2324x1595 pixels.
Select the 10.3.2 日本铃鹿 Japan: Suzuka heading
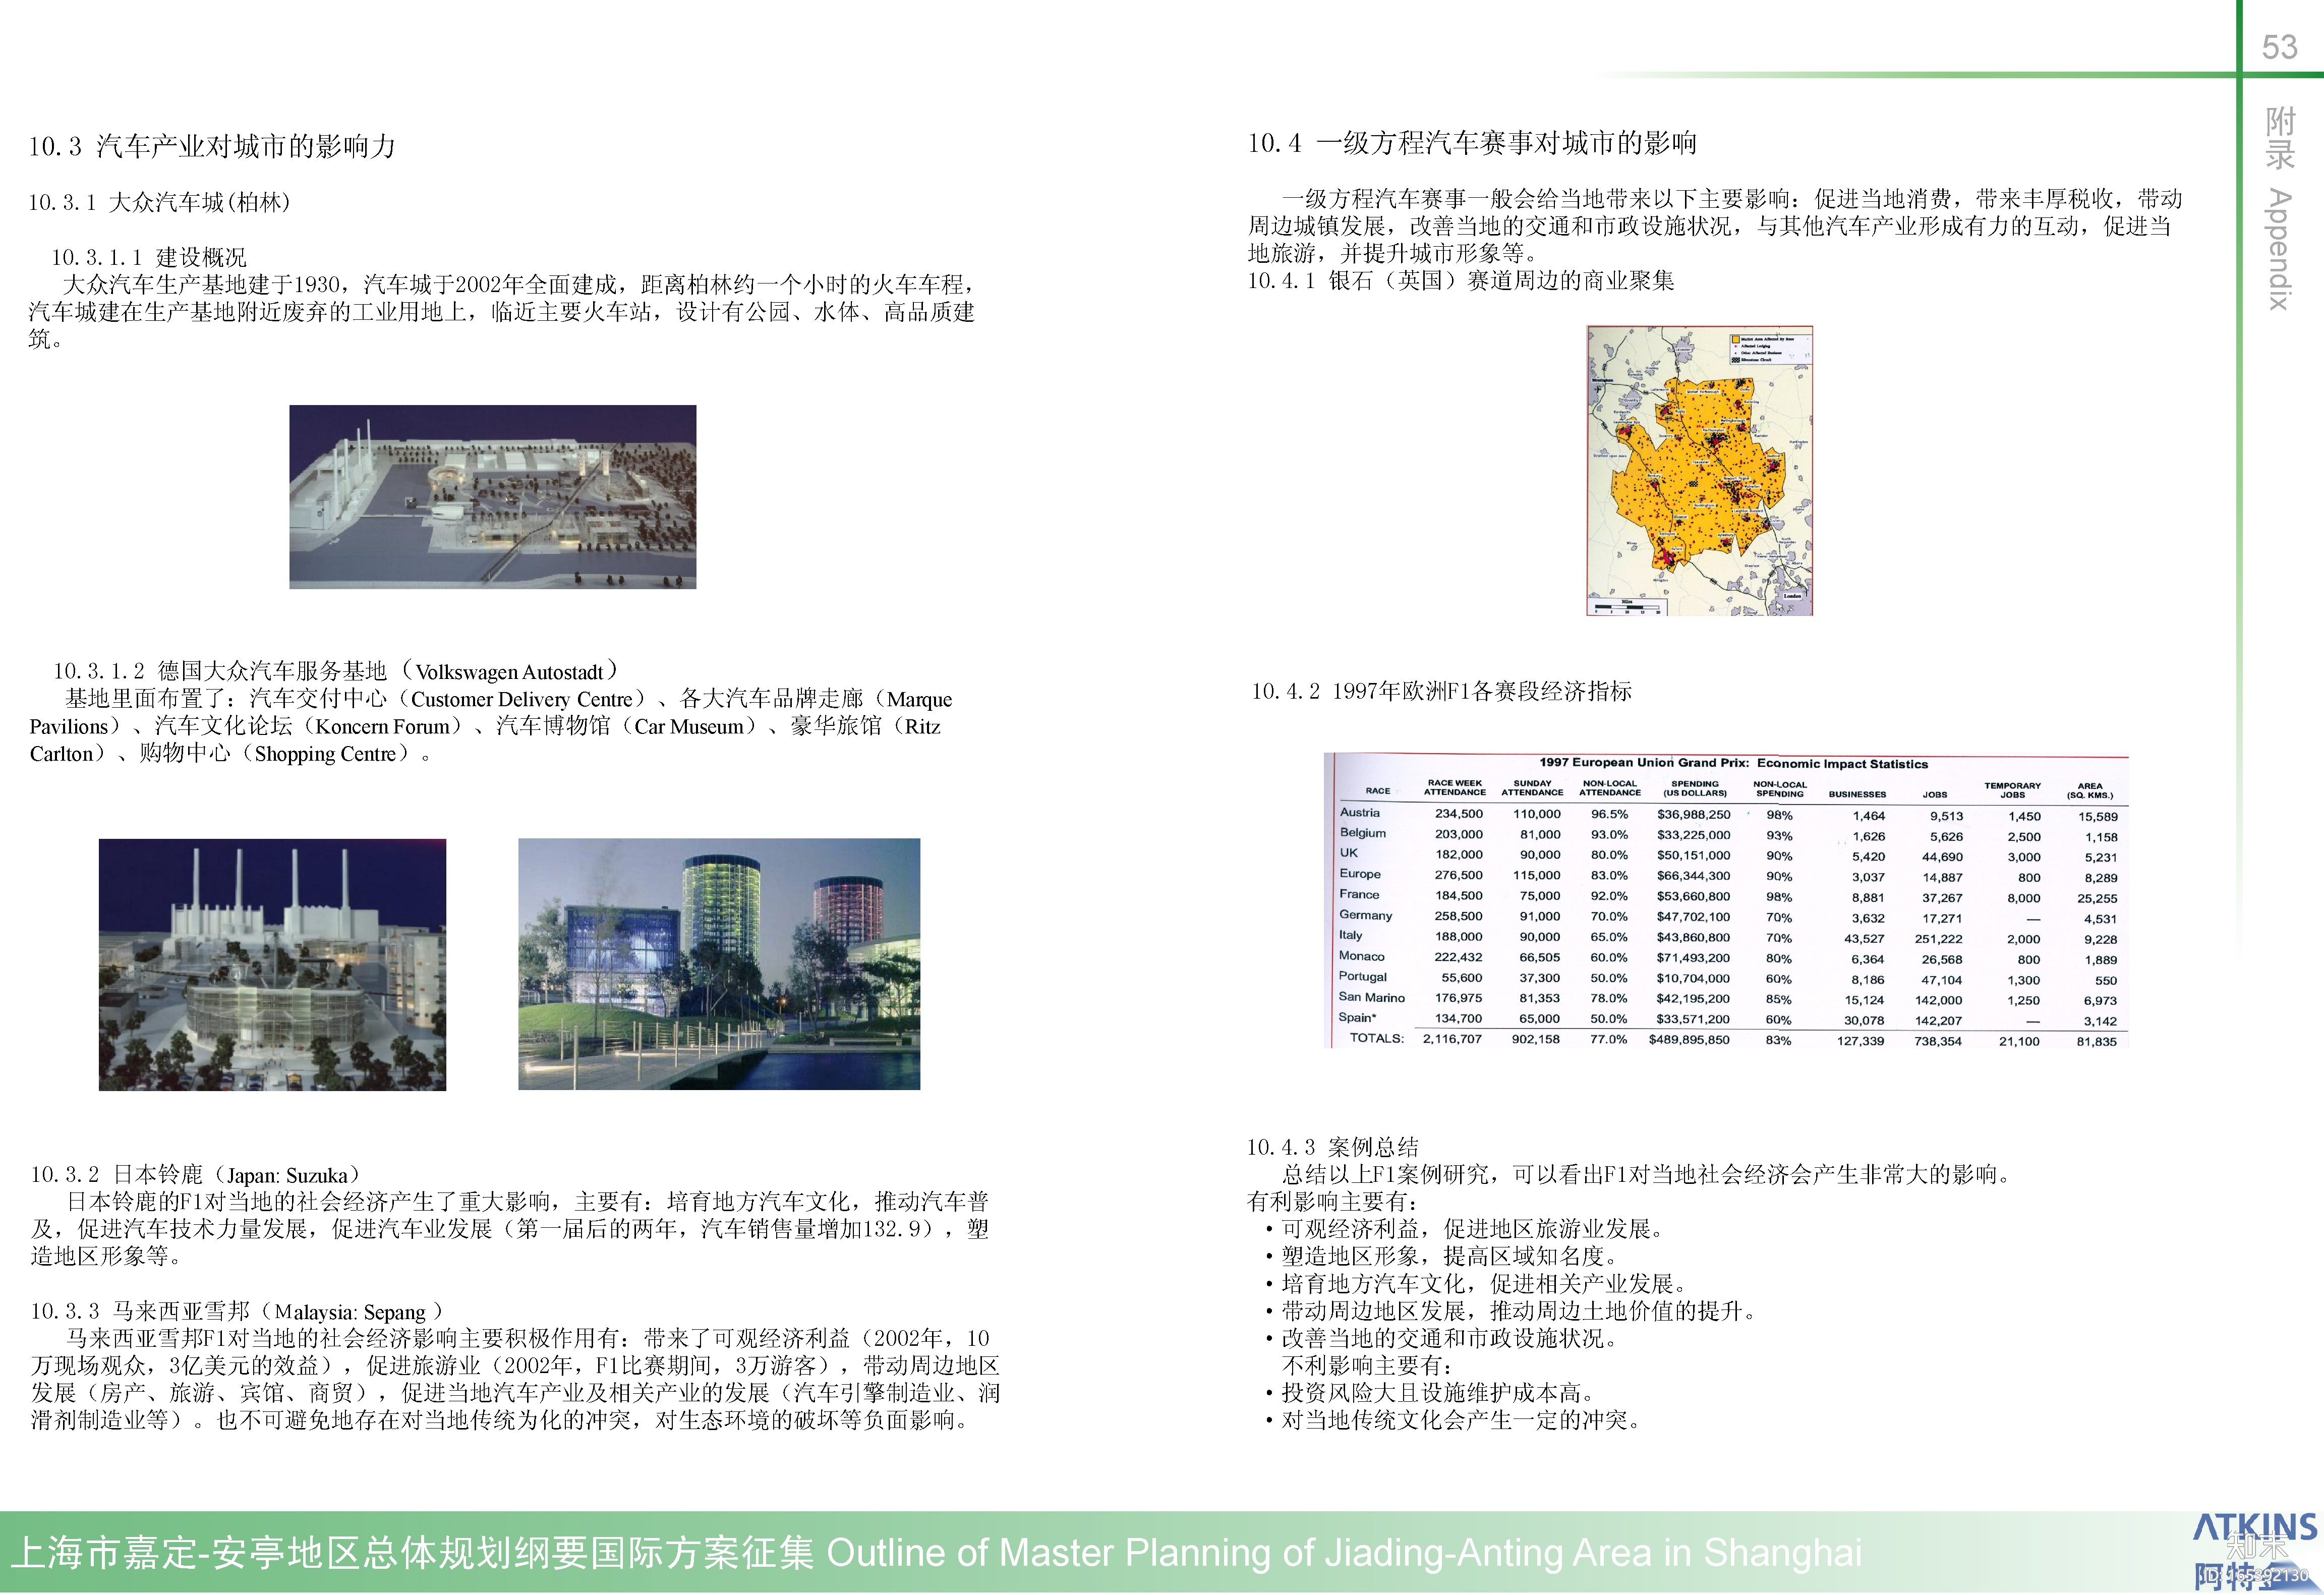(195, 1175)
